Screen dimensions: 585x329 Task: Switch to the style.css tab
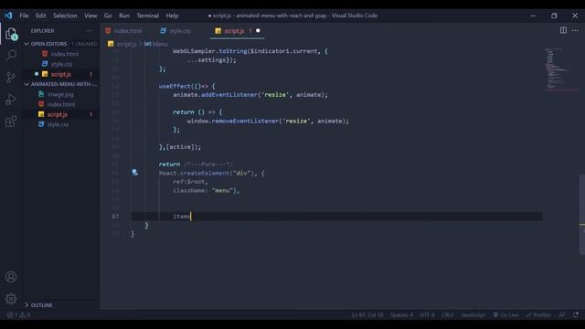176,31
